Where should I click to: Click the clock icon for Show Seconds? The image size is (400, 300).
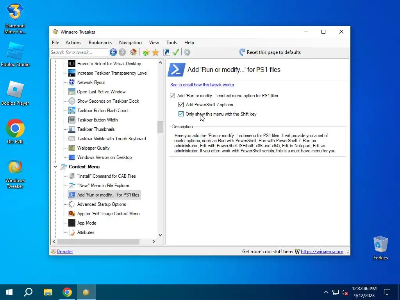[x=72, y=101]
